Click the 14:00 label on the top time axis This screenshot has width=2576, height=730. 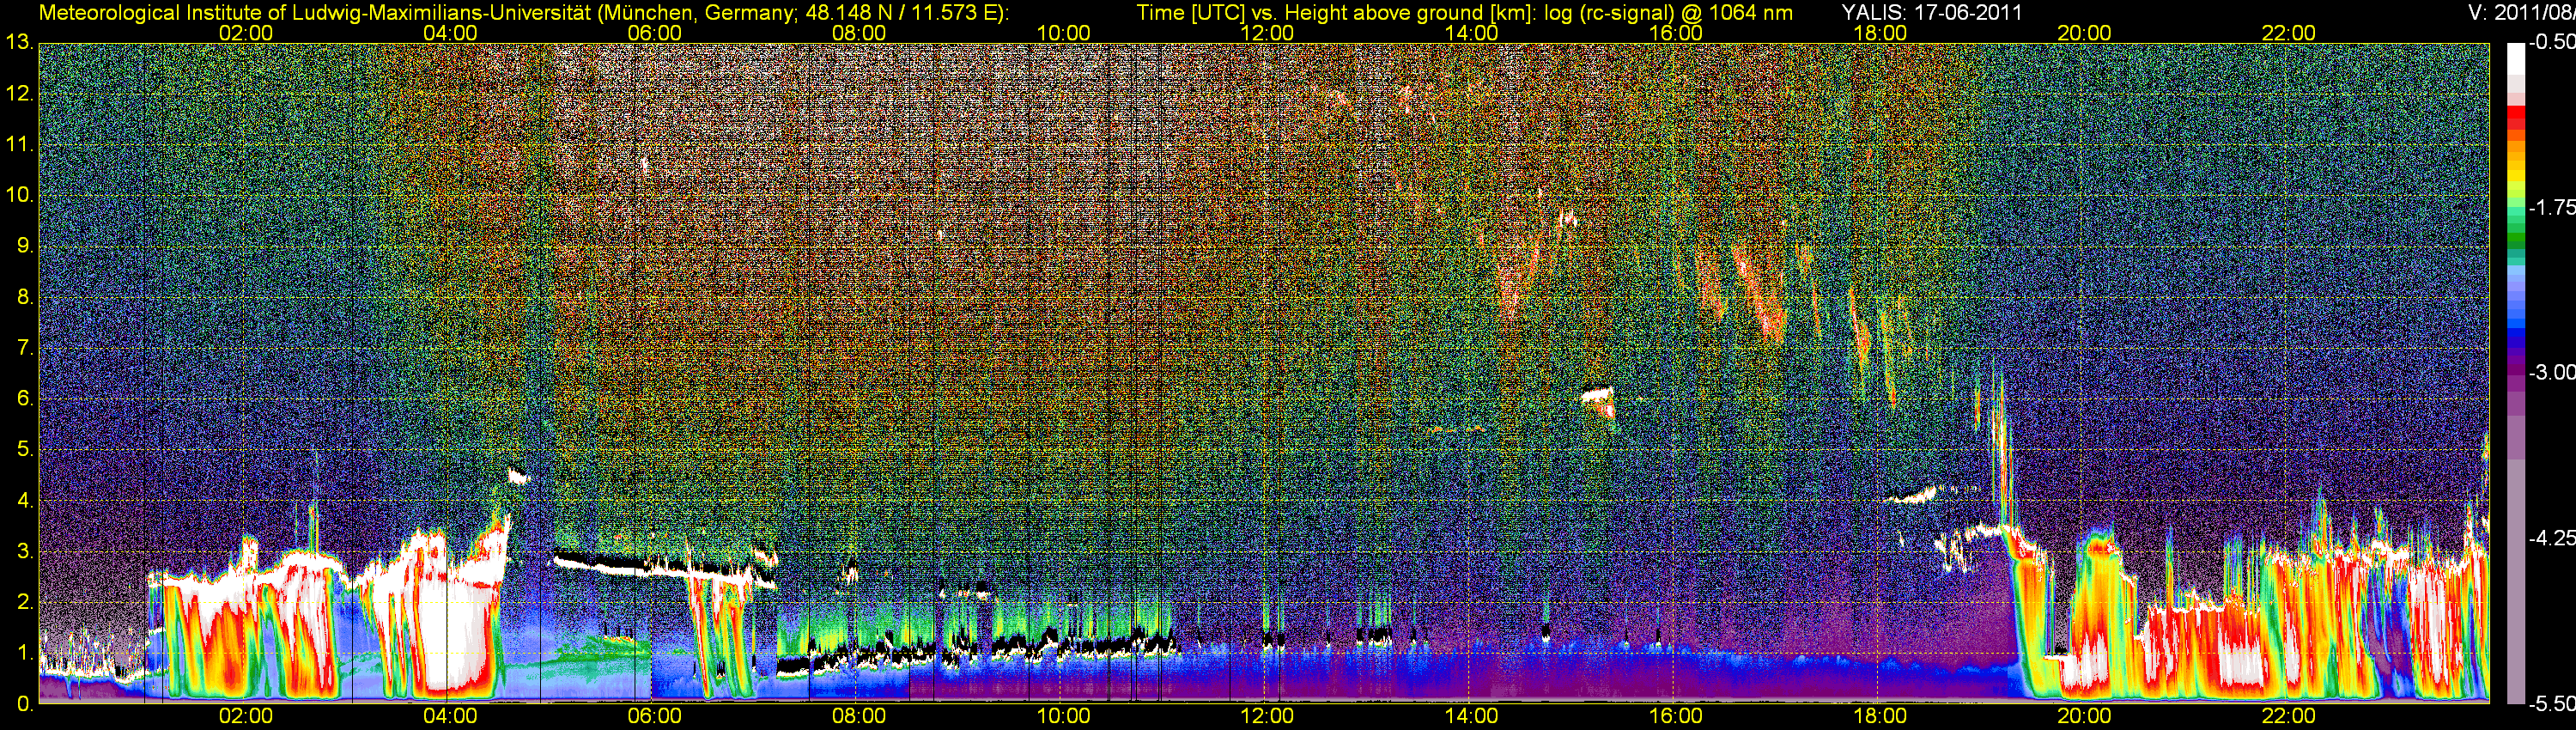1472,33
